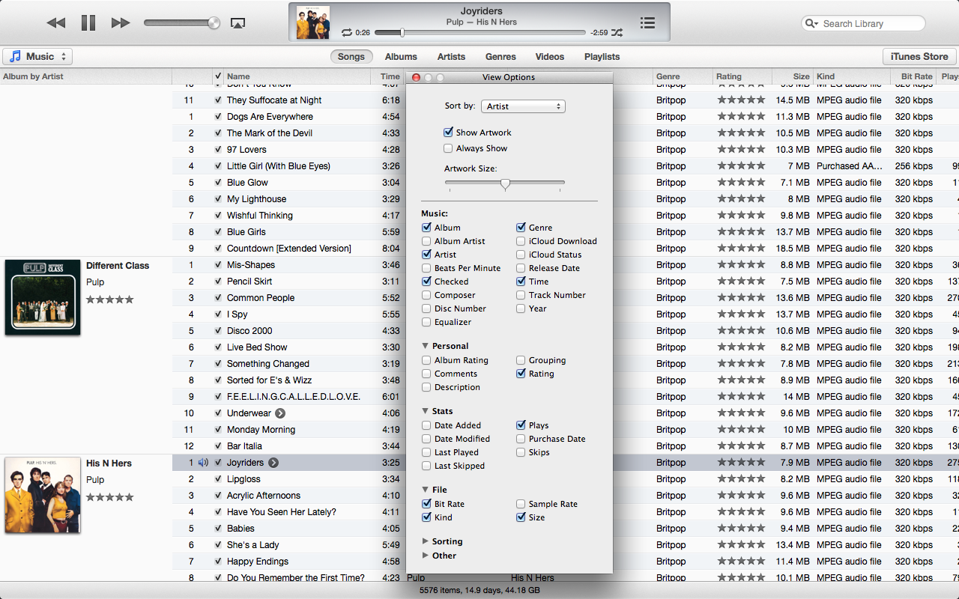
Task: Enable the Year column checkbox
Action: [x=521, y=308]
